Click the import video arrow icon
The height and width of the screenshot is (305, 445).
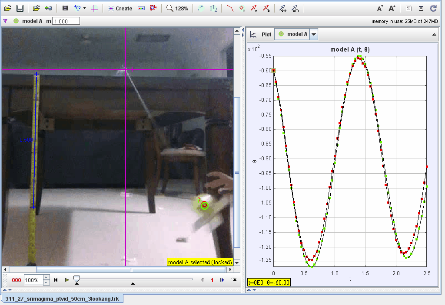point(49,8)
